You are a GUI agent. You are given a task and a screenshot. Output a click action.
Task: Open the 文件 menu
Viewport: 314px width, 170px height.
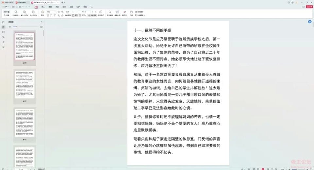point(6,7)
